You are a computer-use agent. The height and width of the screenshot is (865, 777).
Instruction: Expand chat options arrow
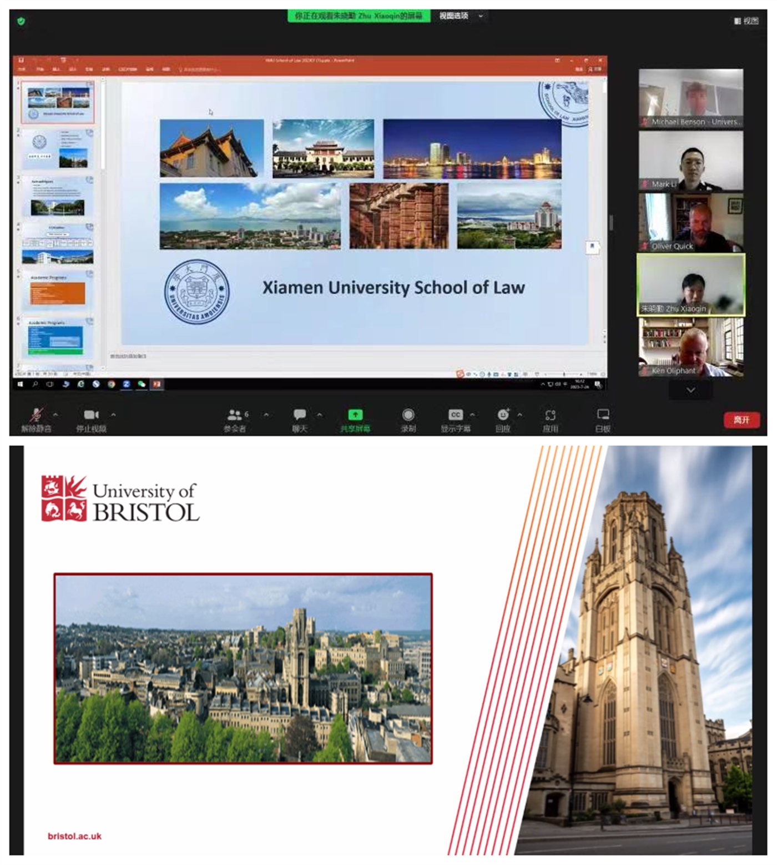(x=320, y=414)
